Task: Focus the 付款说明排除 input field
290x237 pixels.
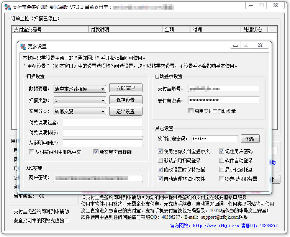Action: [103, 133]
